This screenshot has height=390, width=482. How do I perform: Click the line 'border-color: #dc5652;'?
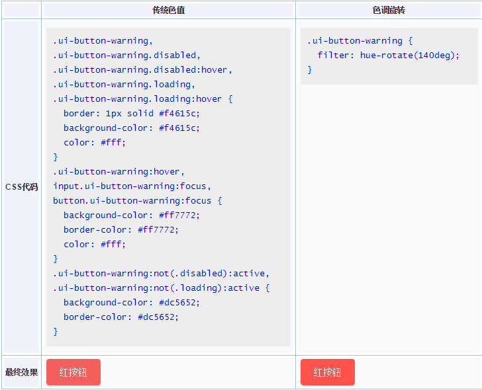(x=120, y=317)
